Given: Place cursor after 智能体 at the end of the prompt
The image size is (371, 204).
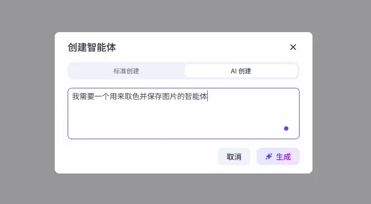Looking at the screenshot, I should point(207,96).
